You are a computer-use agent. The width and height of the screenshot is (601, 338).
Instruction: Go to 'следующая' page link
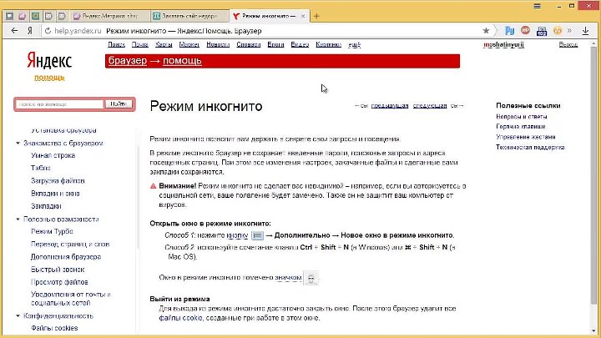[429, 107]
